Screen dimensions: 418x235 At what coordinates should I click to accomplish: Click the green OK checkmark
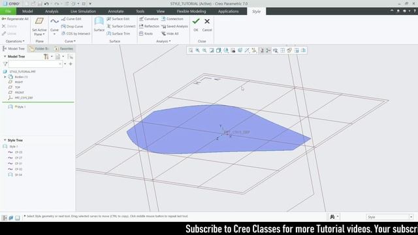(196, 22)
